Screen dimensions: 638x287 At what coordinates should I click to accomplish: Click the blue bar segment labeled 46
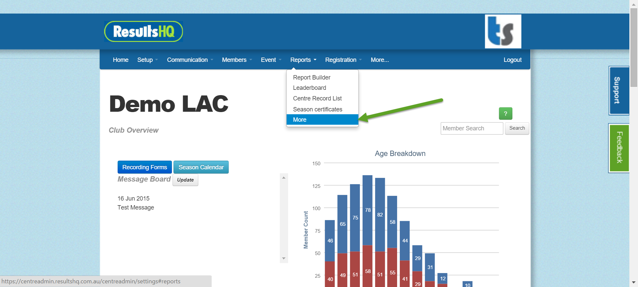[x=330, y=241]
